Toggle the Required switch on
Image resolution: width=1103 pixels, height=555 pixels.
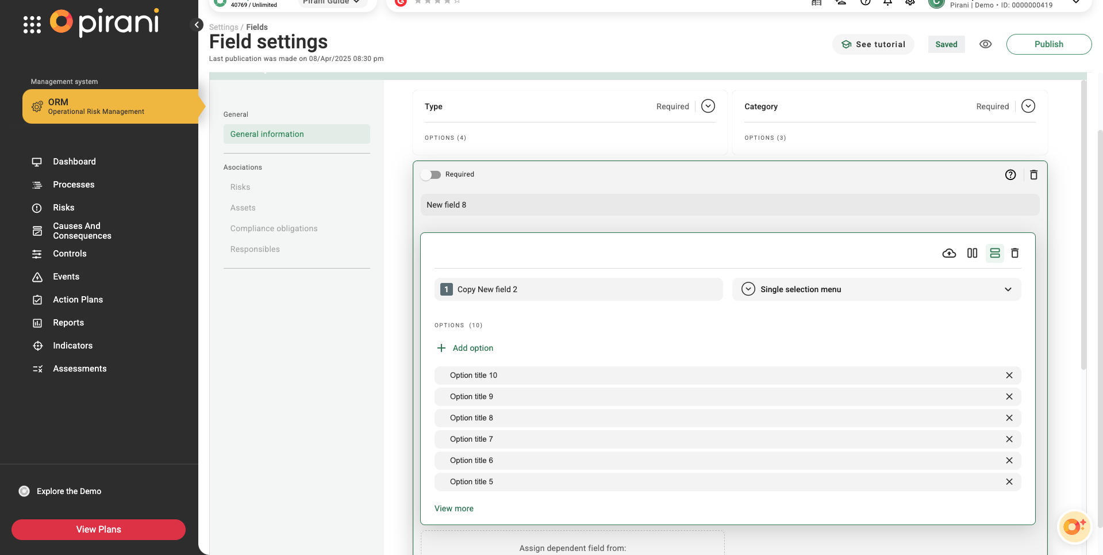pyautogui.click(x=431, y=175)
